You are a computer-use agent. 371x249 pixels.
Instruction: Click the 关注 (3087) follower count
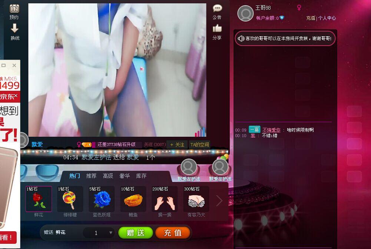tap(155, 145)
